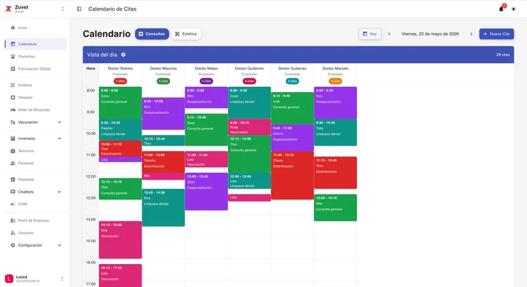527x287 pixels.
Task: Expand the Configuración submenu chevron
Action: 59,246
